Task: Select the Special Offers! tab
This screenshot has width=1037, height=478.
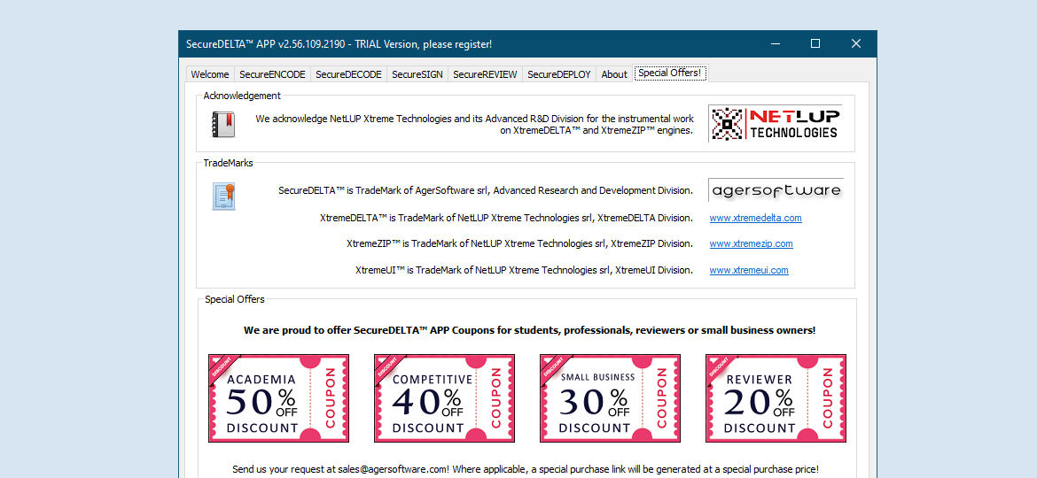Action: click(x=670, y=73)
